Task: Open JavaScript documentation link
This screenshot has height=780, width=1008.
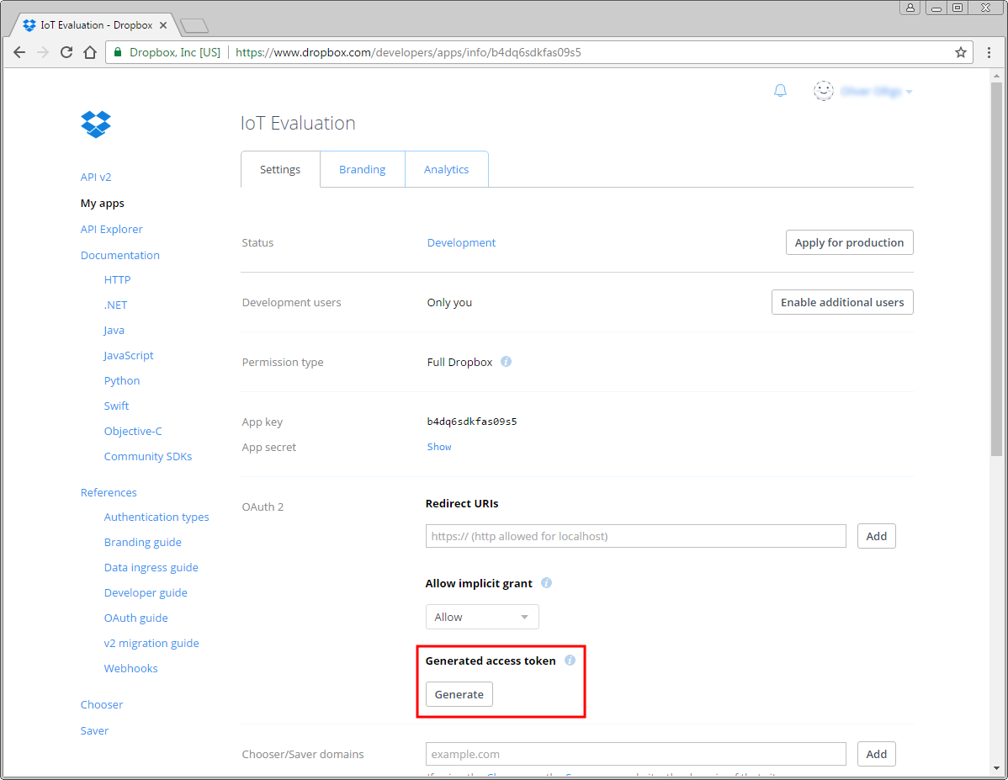Action: click(x=129, y=355)
